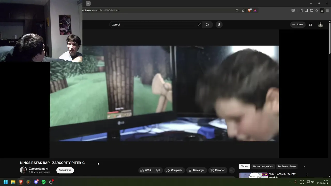Open the Windows Start menu
This screenshot has height=186, width=331.
coord(5,182)
